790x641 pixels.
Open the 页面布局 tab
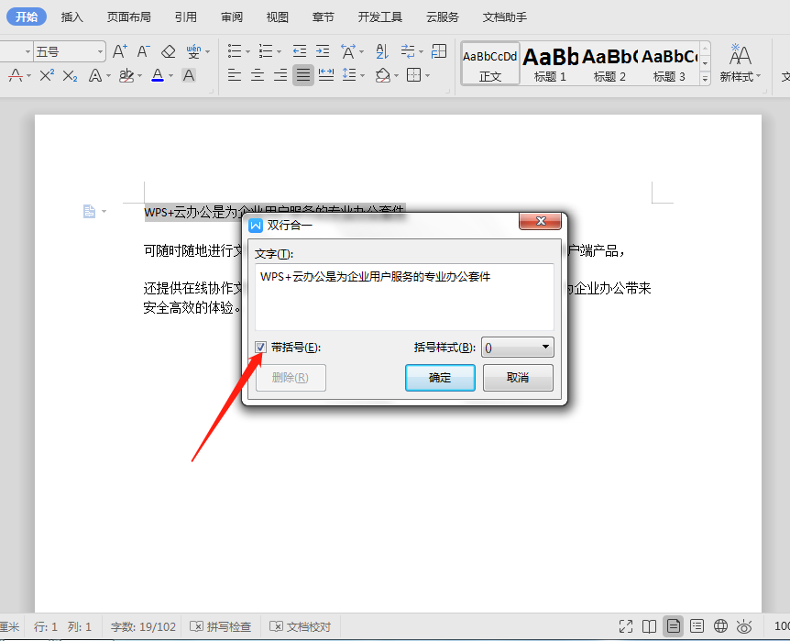tap(128, 17)
